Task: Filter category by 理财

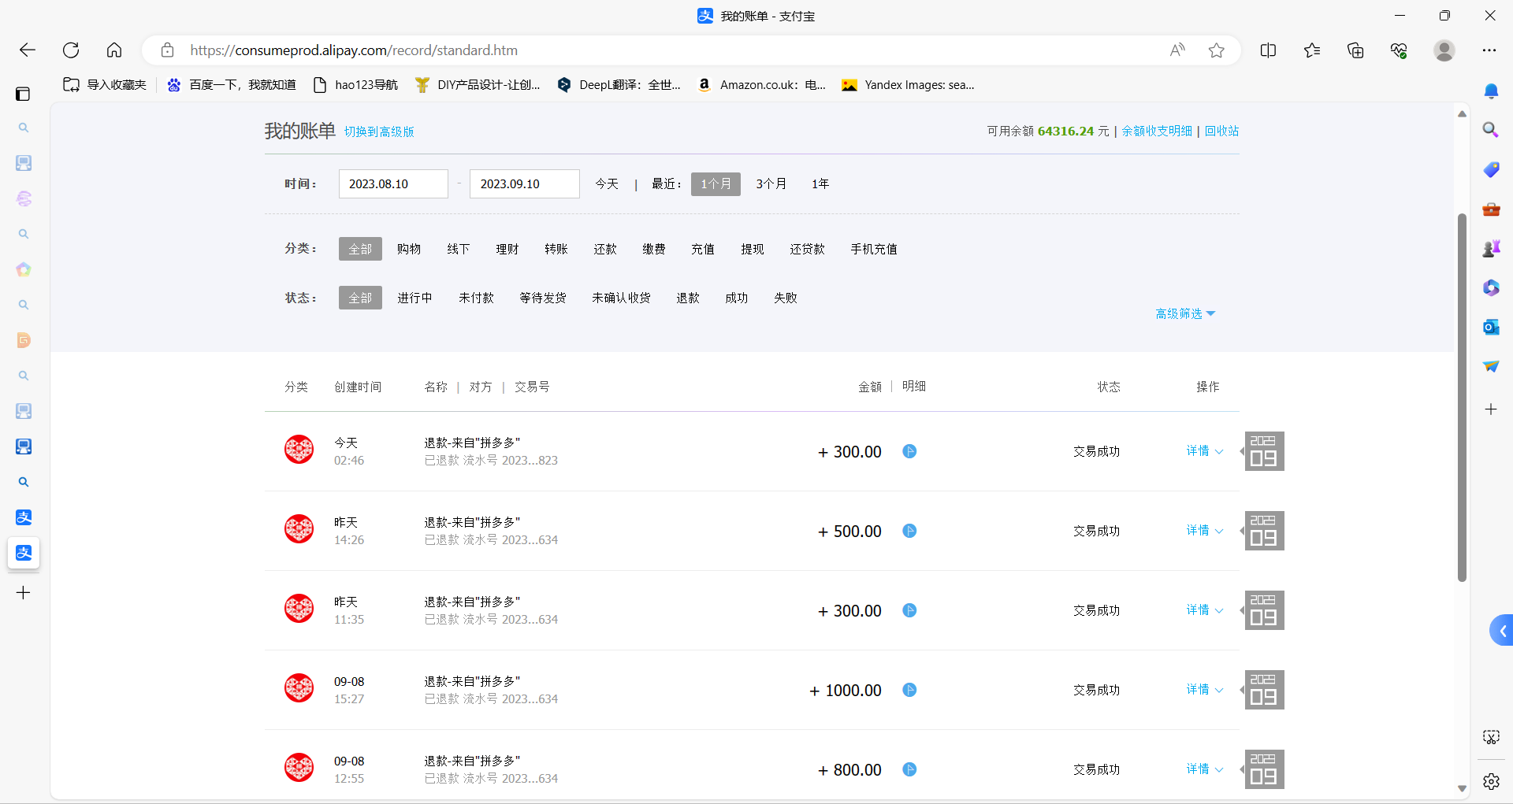Action: (x=507, y=249)
